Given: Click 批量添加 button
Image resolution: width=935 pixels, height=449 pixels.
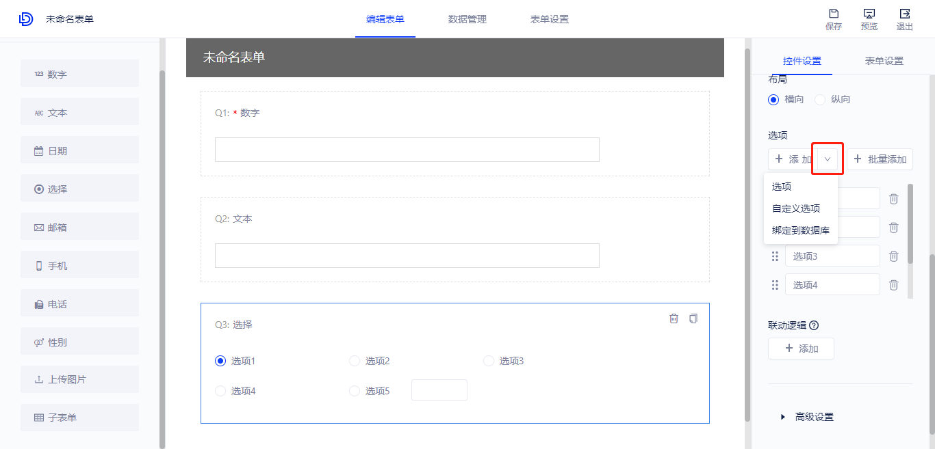Looking at the screenshot, I should (x=880, y=159).
